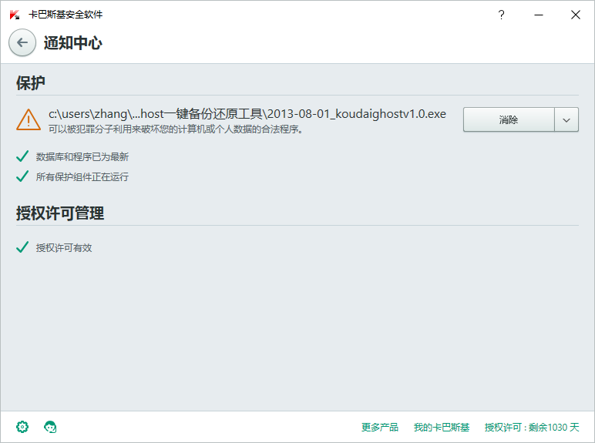Click checkmark beside 所有保护组件正在运行
This screenshot has width=595, height=443.
tap(22, 176)
